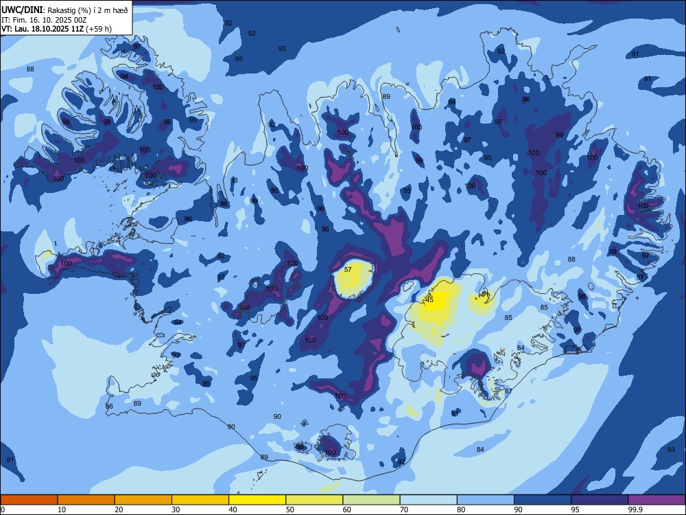686x515 pixels.
Task: Click the 57 value on the yellow glacier area
Action: pos(348,270)
